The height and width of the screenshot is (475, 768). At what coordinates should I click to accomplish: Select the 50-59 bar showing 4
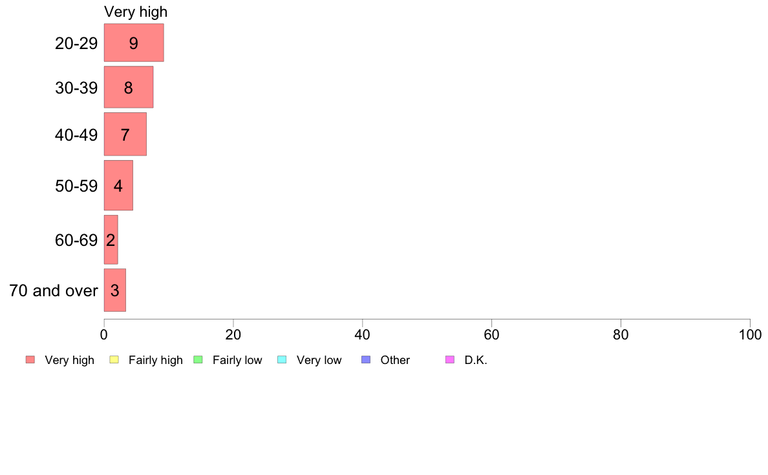[x=118, y=185]
